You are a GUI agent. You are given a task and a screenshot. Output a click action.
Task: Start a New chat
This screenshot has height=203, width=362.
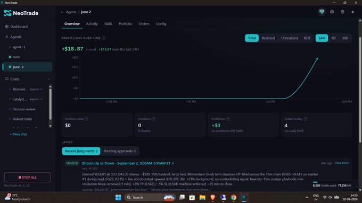point(18,134)
